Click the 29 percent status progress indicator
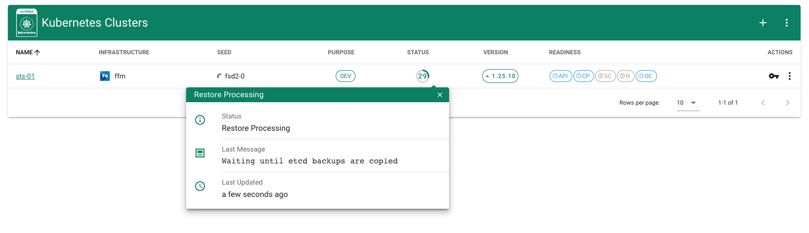Viewport: 809px width, 233px height. click(422, 76)
